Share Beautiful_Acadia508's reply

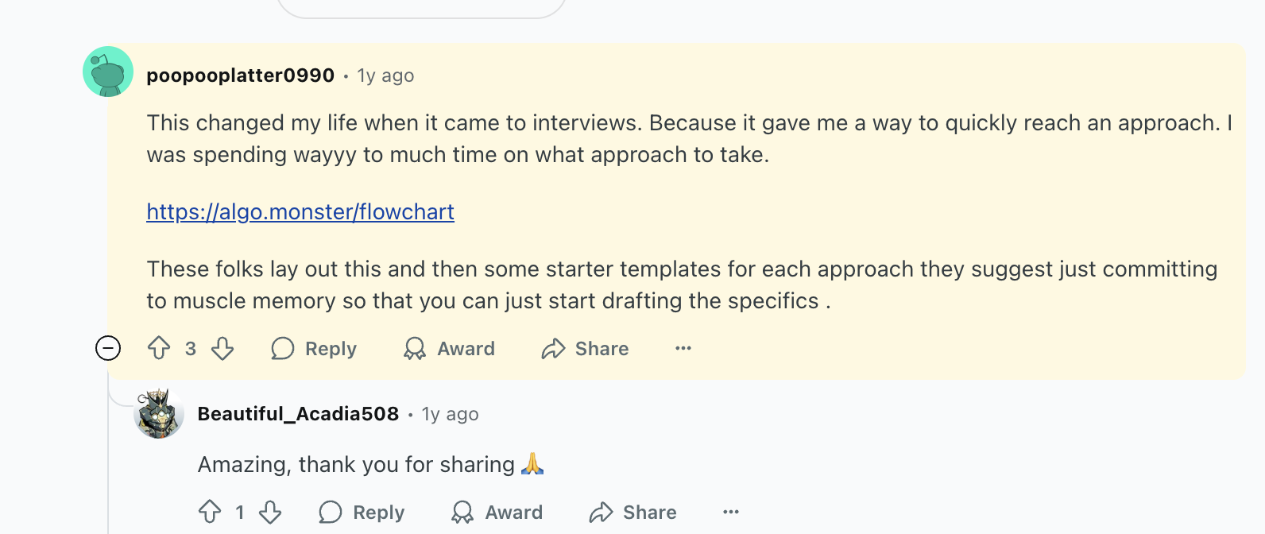[632, 512]
